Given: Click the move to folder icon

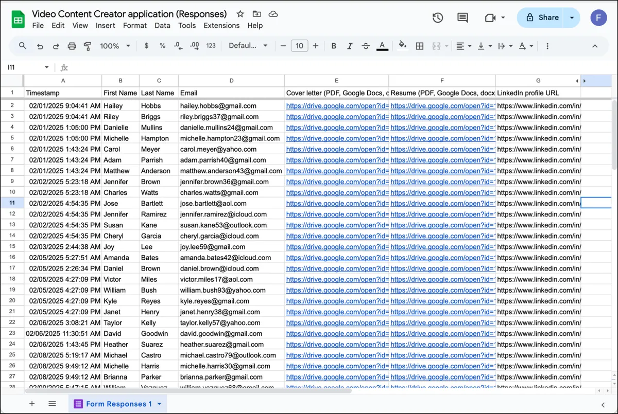Looking at the screenshot, I should coord(256,14).
